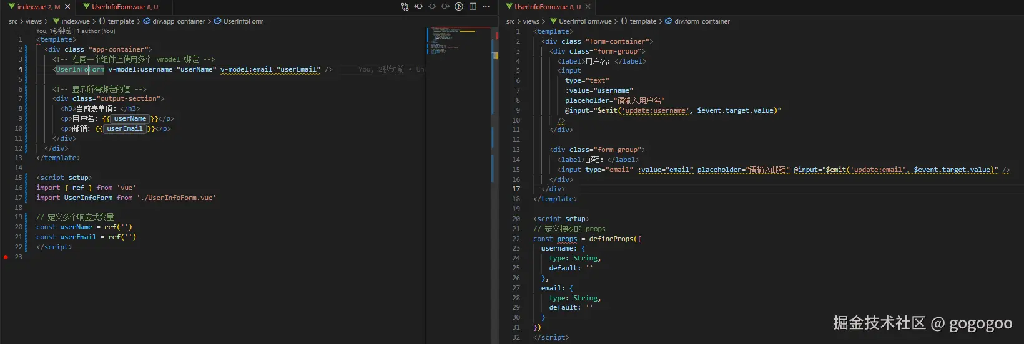Open the template breadcrumb in index.vue
The image size is (1024, 344).
pos(121,21)
